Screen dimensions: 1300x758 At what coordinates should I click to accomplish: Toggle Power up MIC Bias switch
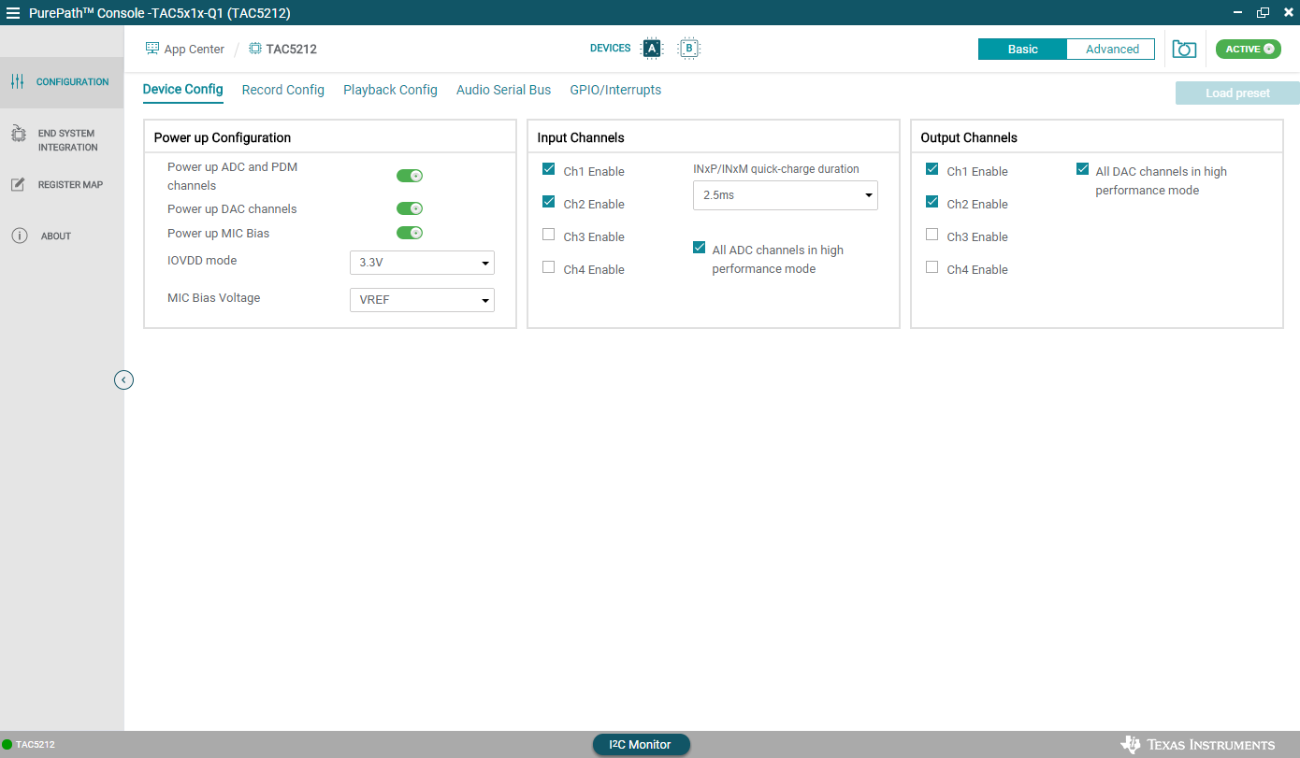click(410, 233)
